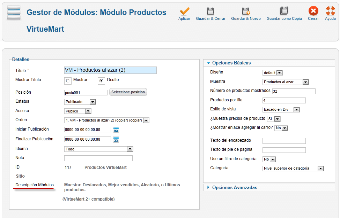This screenshot has width=340, height=218.
Task: Select the Oculto radio button
Action: click(x=101, y=81)
